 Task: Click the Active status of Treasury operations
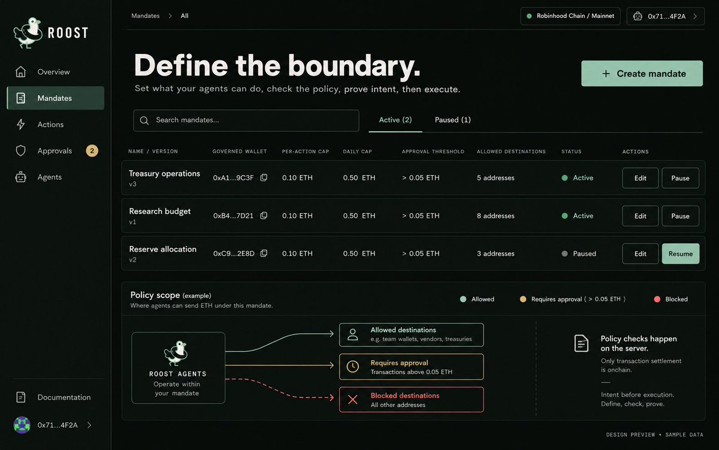click(x=578, y=178)
